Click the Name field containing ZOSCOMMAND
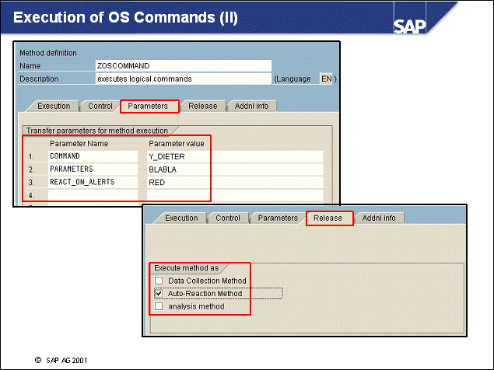494x370 pixels. tap(183, 65)
